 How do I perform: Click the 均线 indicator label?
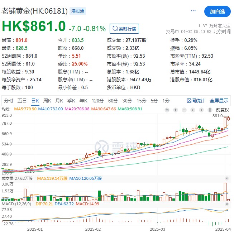(5, 109)
